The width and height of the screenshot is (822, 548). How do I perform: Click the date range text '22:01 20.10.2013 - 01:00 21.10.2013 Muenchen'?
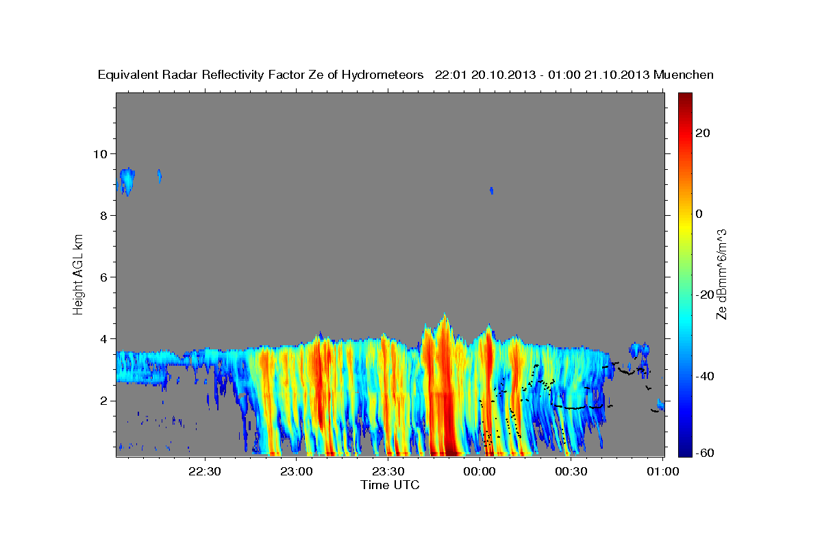574,75
